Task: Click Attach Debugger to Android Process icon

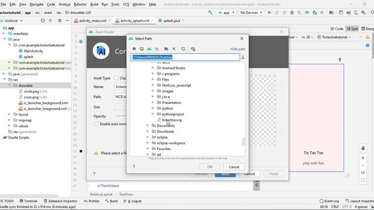Action: click(x=314, y=12)
